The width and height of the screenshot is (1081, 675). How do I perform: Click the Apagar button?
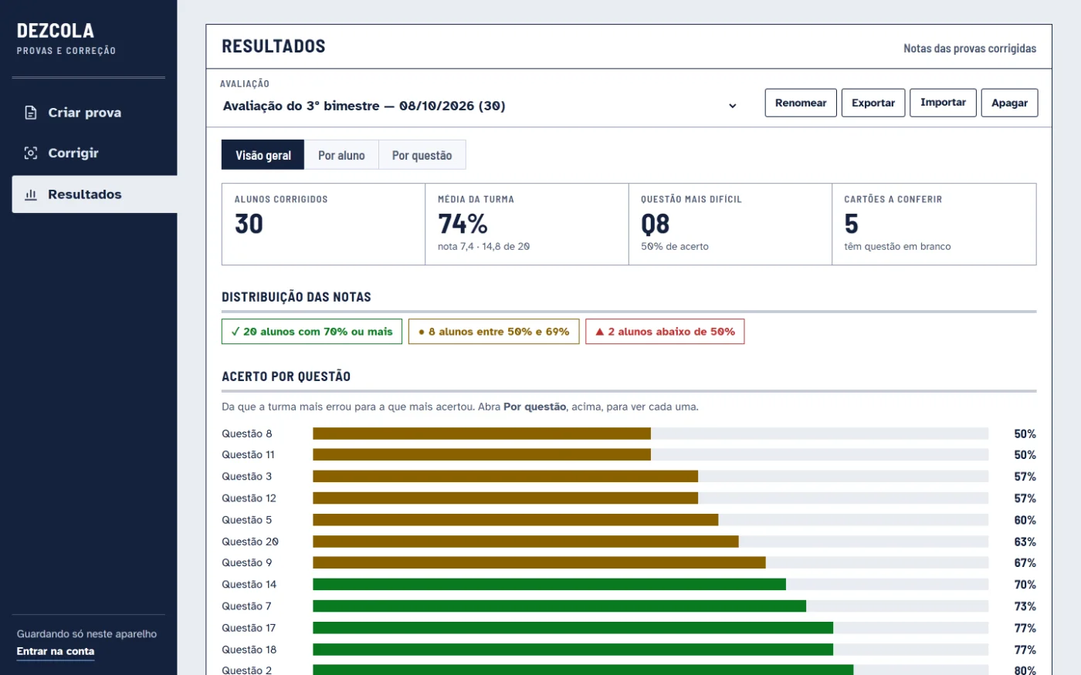tap(1009, 103)
